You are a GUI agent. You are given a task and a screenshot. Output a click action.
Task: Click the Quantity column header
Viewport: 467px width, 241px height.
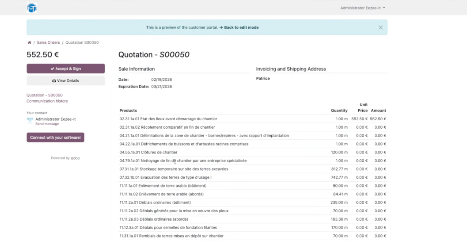(339, 111)
